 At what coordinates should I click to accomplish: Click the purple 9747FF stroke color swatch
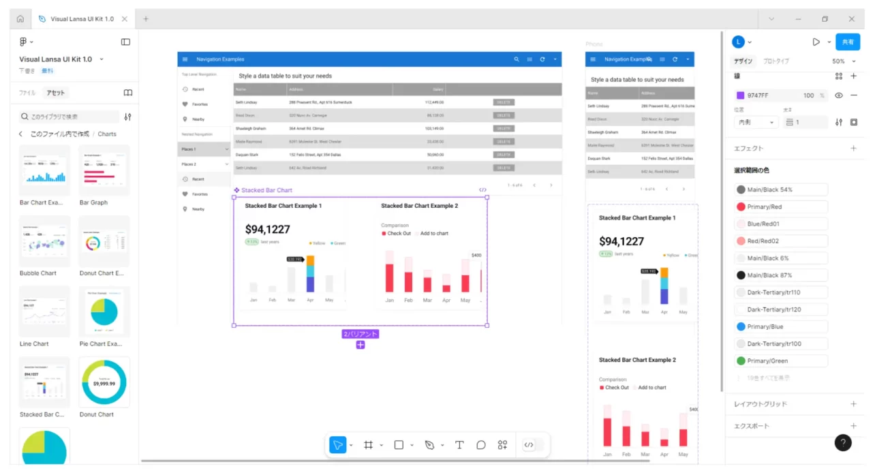click(x=741, y=95)
